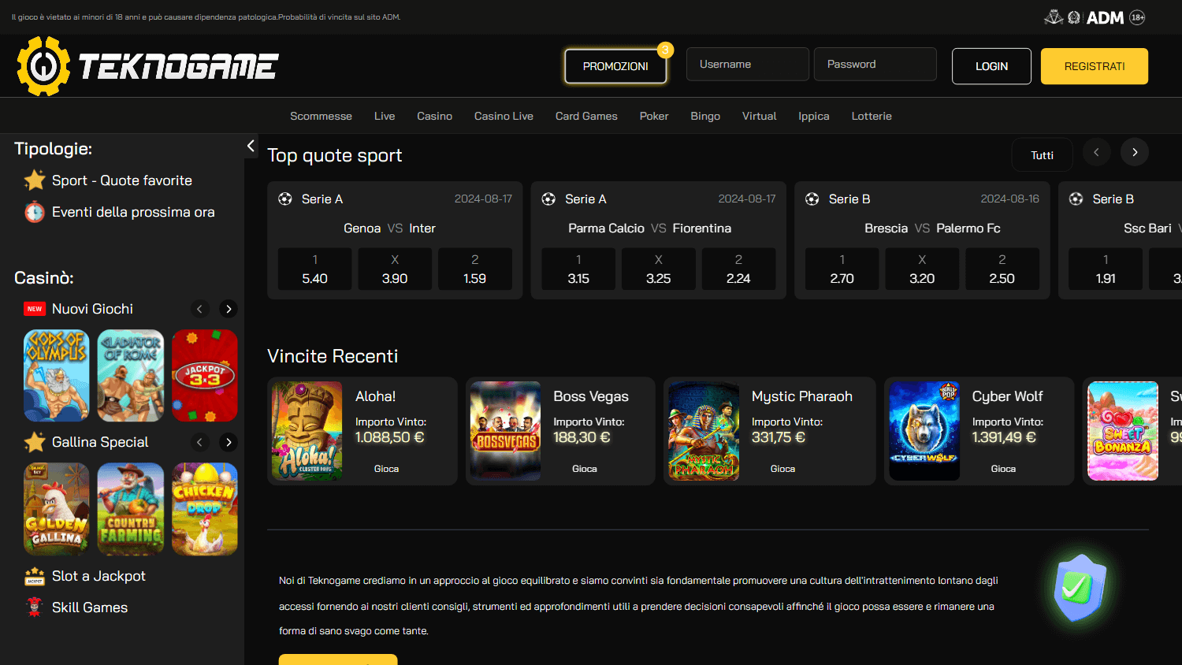This screenshot has height=665, width=1182.
Task: Go to next Top quote sport cards
Action: pos(1135,152)
